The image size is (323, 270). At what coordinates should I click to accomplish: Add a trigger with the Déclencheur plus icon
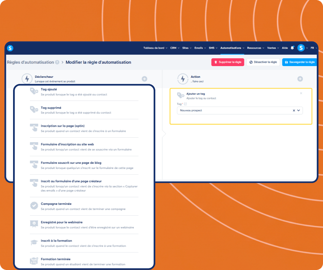[144, 79]
